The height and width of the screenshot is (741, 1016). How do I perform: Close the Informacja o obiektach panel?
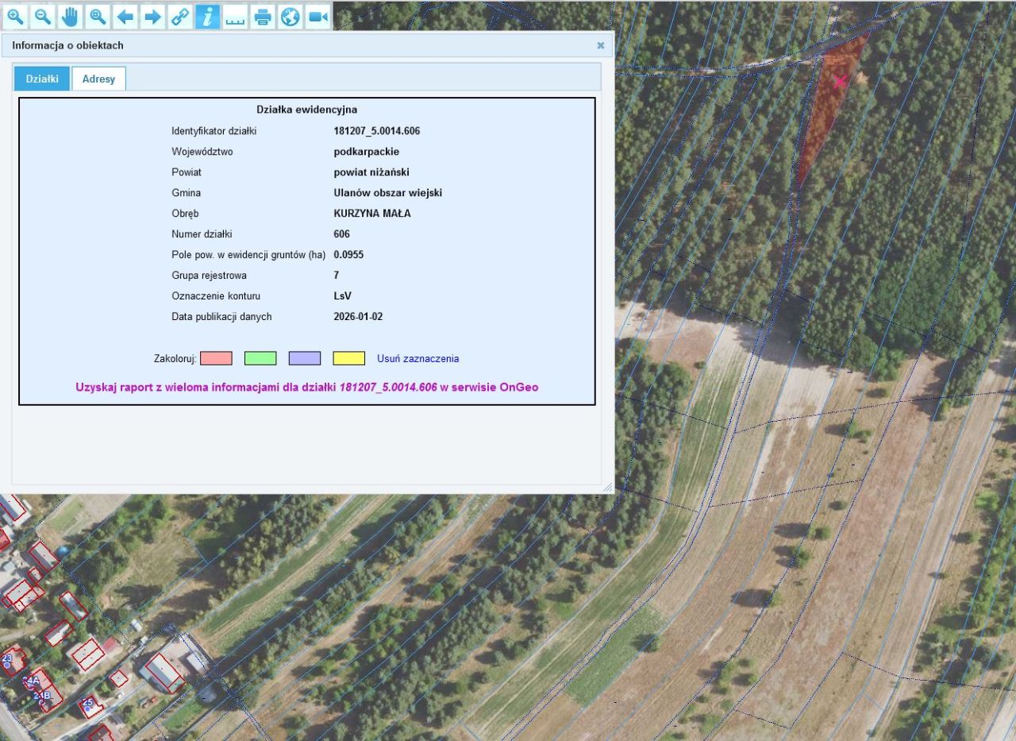point(601,45)
